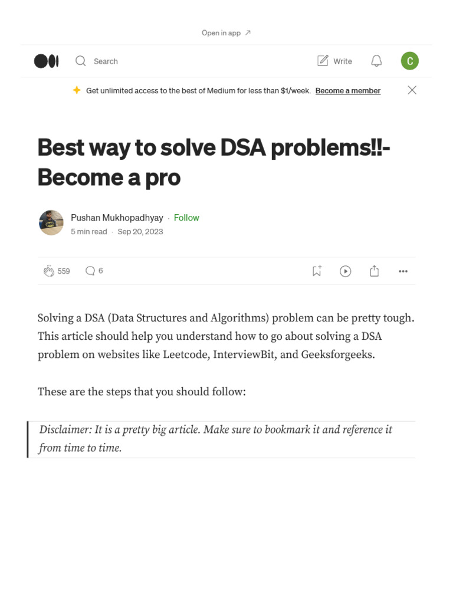The width and height of the screenshot is (453, 604).
Task: Click the 559 claps count
Action: click(x=64, y=271)
